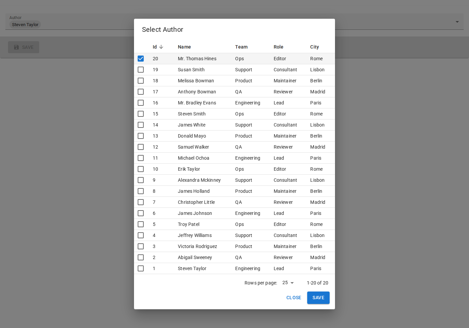The height and width of the screenshot is (328, 469).
Task: Check Steven Taylor's row checkbox
Action: pos(141,268)
